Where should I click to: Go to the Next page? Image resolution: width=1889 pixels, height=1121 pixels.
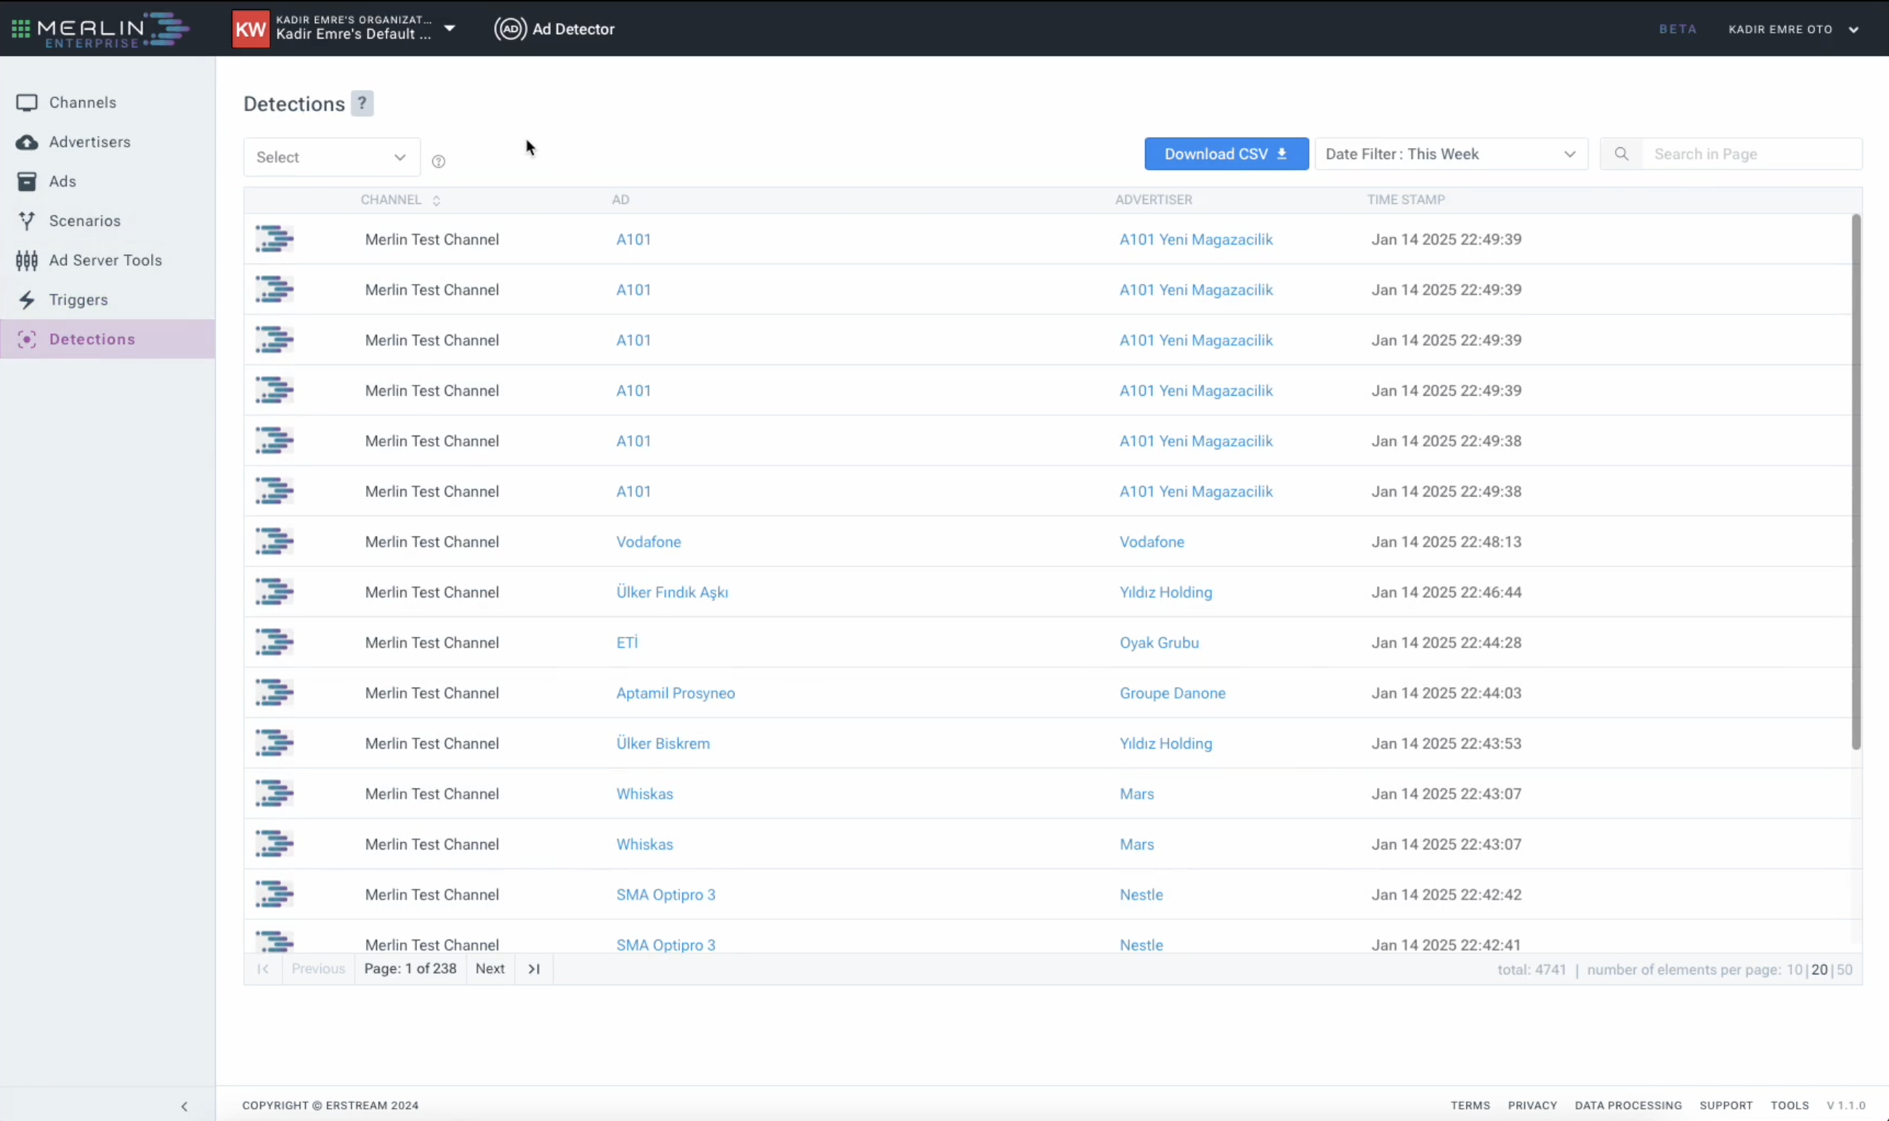point(490,969)
